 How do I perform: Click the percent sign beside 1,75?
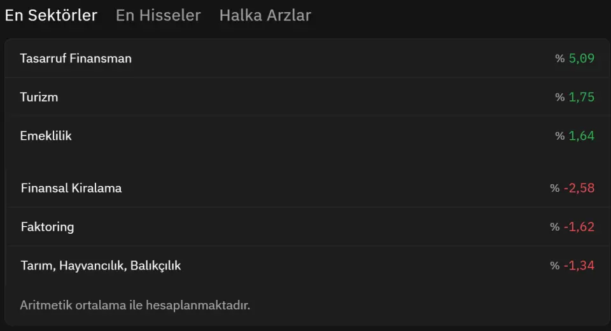[x=560, y=97]
